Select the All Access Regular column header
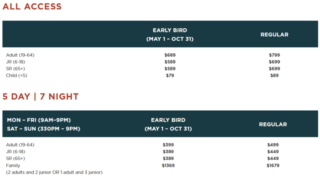Image resolution: width=320 pixels, height=182 pixels. 274,35
